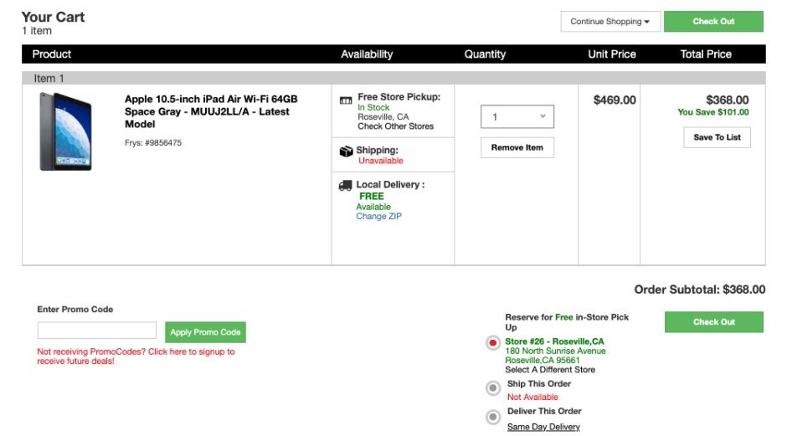Open the quantity selector dropdown

coord(517,116)
